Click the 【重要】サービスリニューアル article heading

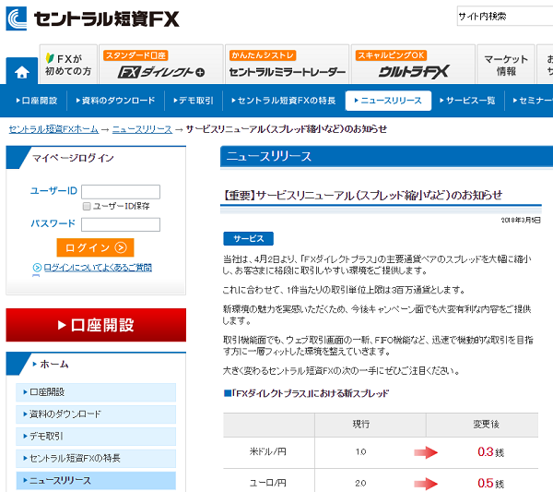coord(363,195)
